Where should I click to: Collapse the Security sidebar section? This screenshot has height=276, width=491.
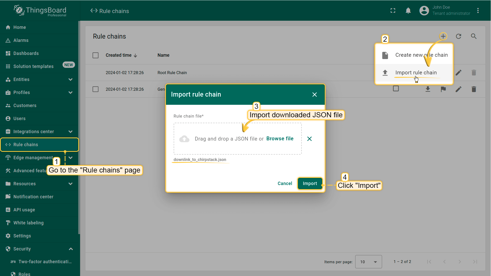pos(71,249)
